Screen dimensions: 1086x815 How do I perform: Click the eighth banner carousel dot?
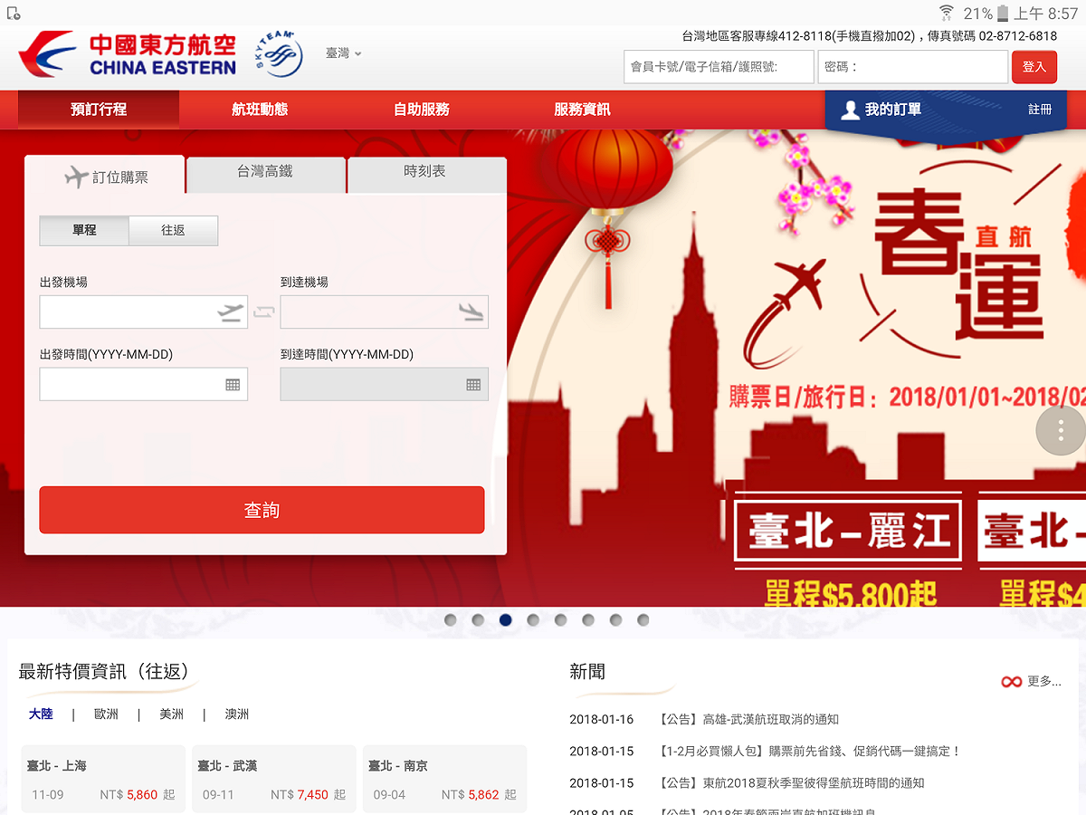[x=643, y=620]
